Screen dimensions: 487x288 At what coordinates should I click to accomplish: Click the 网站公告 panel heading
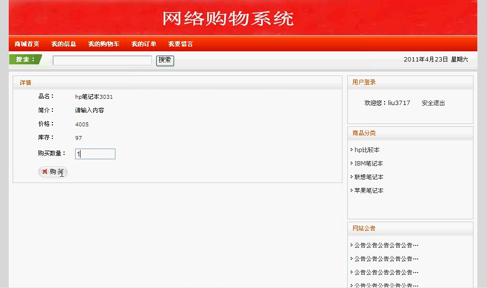point(364,228)
